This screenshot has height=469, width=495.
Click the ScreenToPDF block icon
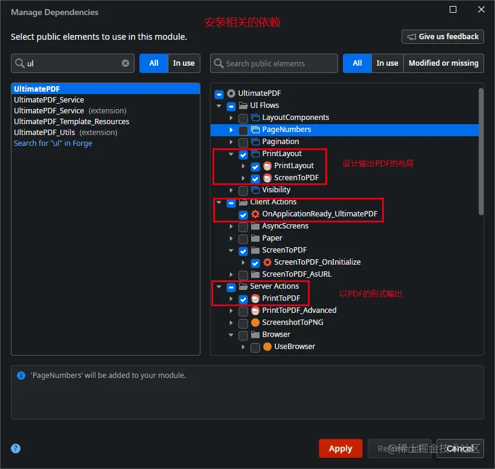pos(267,178)
